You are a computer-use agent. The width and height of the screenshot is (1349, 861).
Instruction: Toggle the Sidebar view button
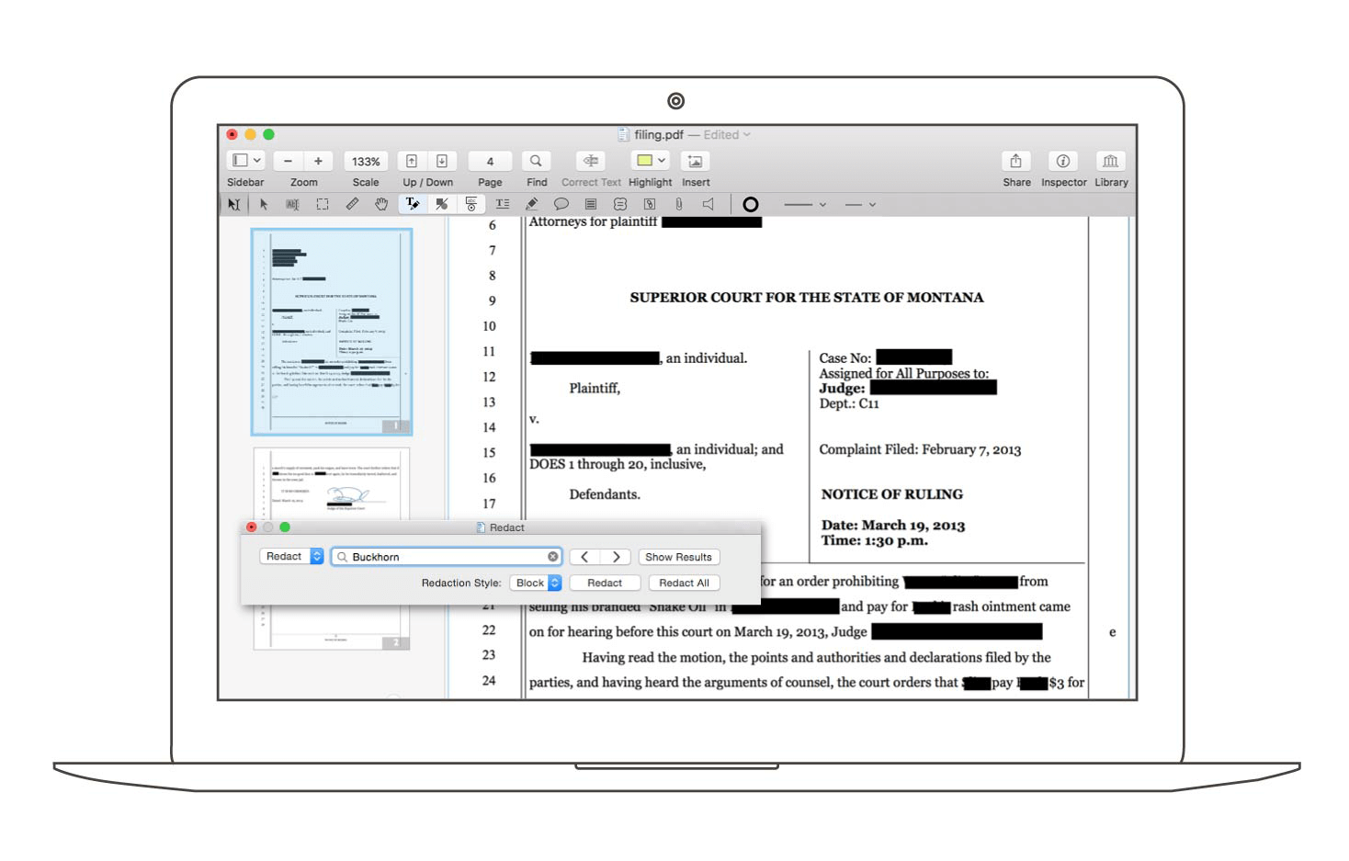[239, 161]
